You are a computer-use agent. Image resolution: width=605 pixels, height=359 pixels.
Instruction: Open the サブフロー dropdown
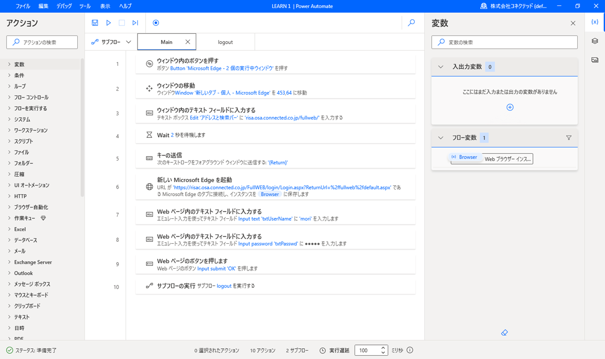pyautogui.click(x=111, y=42)
